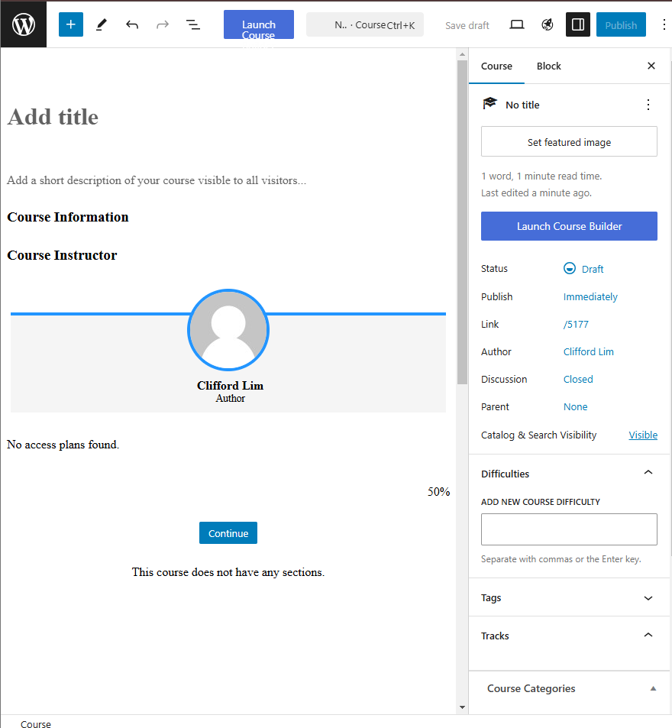
Task: Open the block inserter plus button
Action: point(70,24)
